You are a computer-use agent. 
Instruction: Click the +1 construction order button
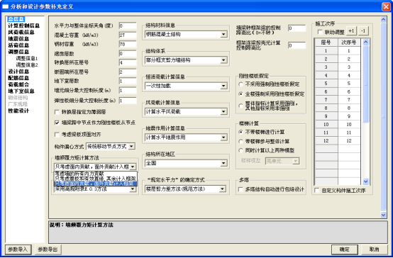pyautogui.click(x=351, y=31)
